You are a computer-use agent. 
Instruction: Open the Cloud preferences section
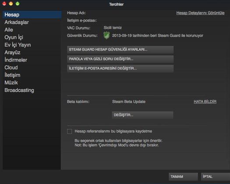(11, 67)
